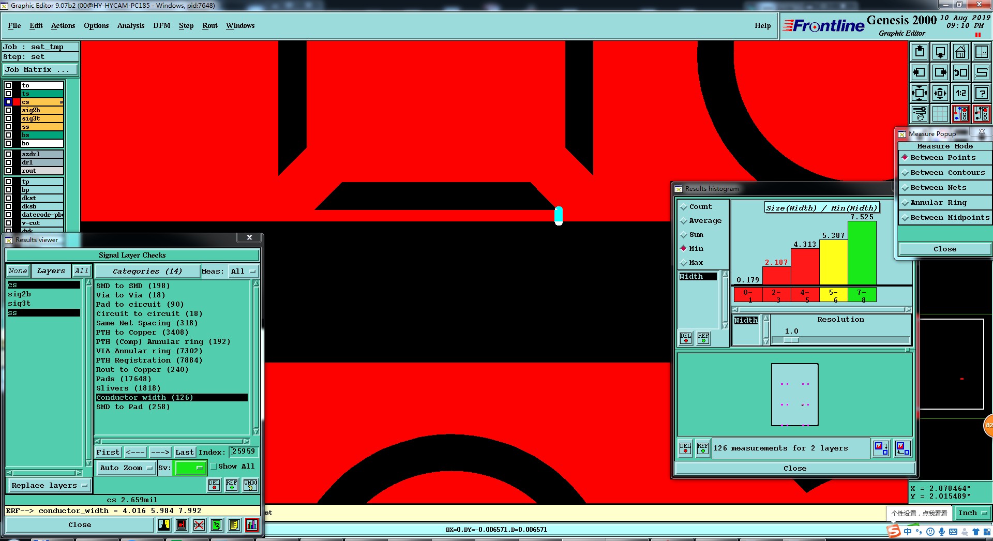Click the black and yellow silhouette icon
993x541 pixels.
(x=164, y=525)
